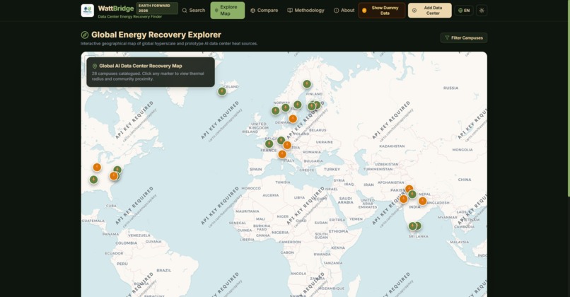Select the orange marker over Denmark
The height and width of the screenshot is (297, 570).
[x=293, y=119]
